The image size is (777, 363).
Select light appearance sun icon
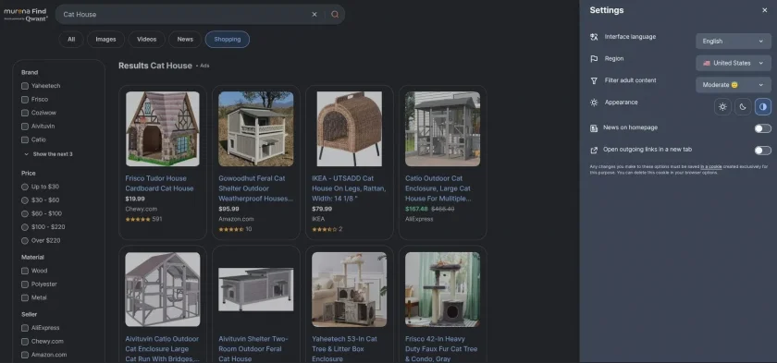point(722,107)
